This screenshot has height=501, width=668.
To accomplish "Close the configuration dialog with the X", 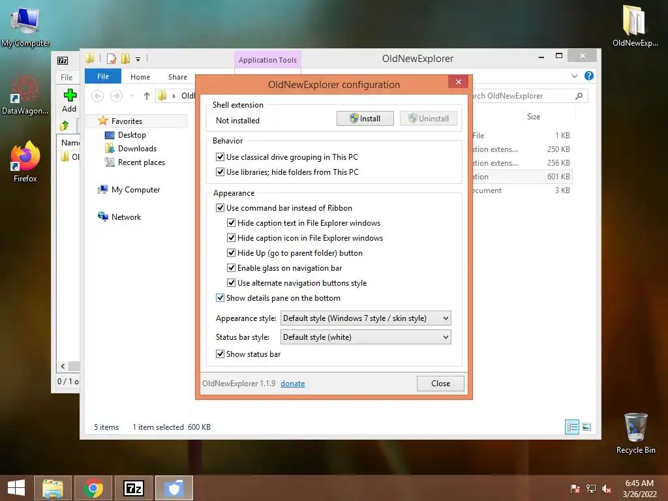I will click(x=459, y=82).
